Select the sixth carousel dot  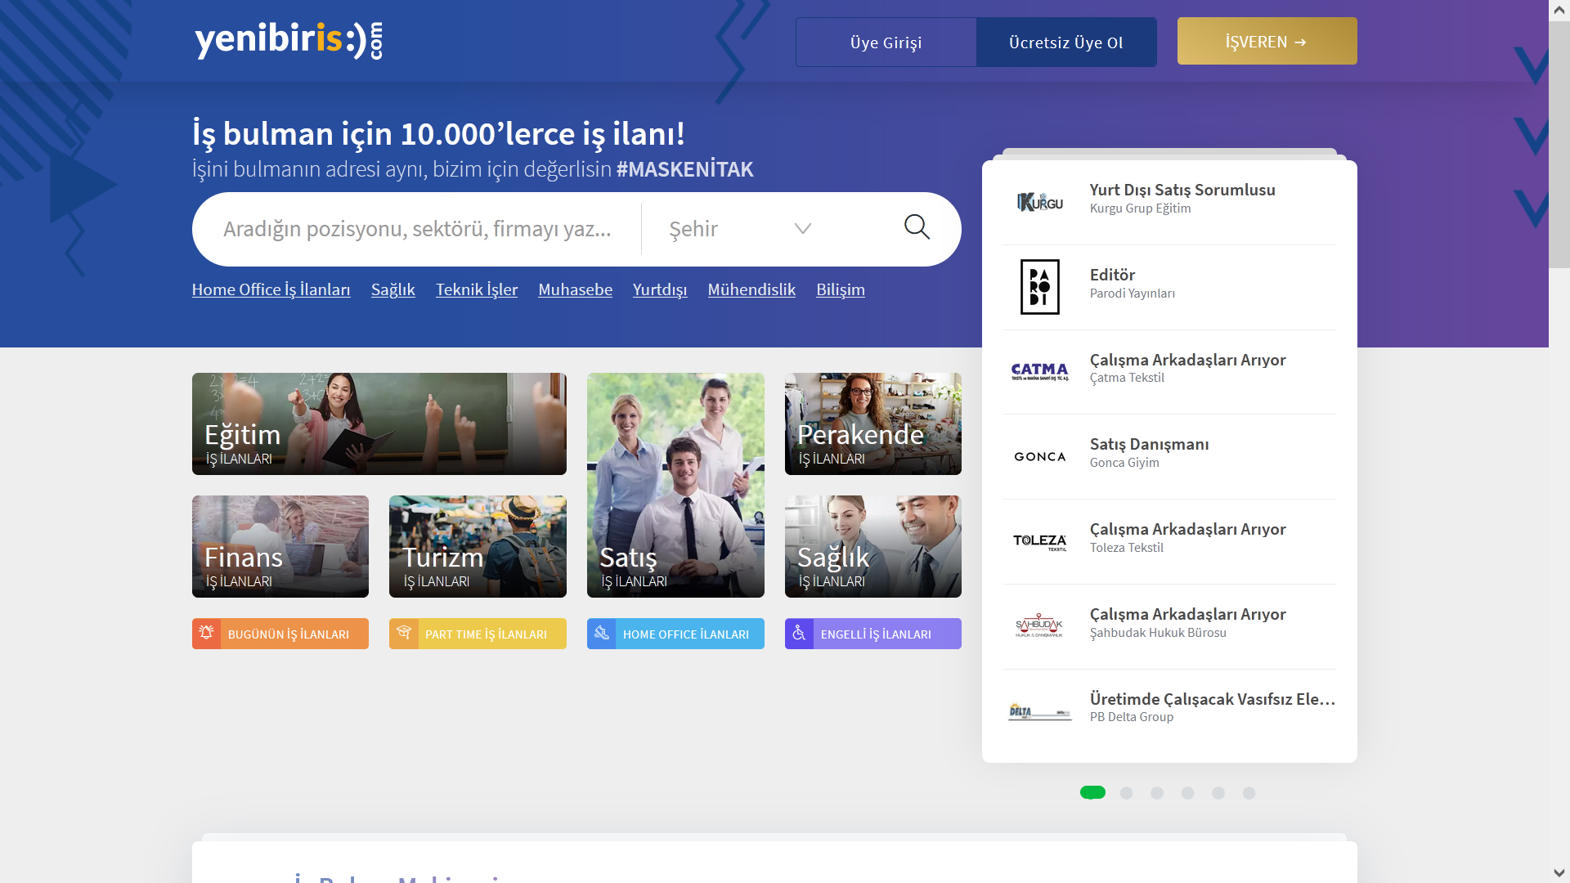1249,793
